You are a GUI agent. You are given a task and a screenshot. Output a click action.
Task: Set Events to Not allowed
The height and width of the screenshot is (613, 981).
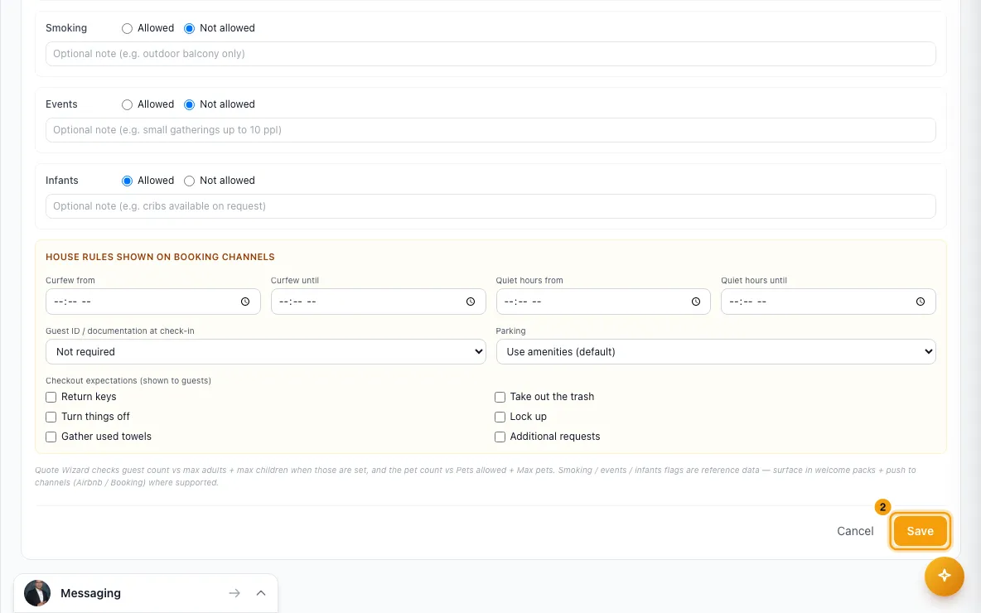189,104
